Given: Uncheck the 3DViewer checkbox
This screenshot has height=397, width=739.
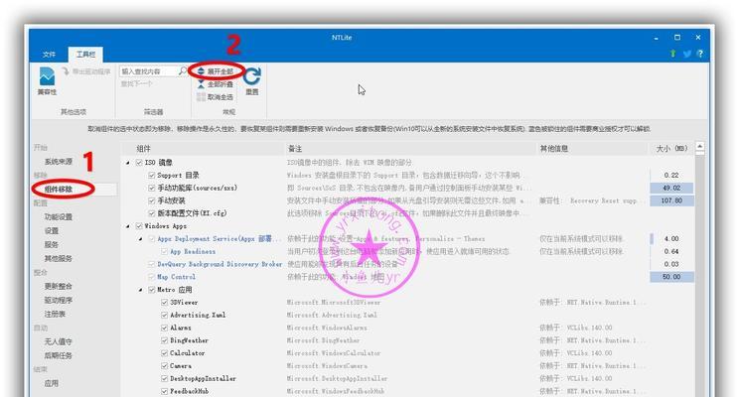Looking at the screenshot, I should (165, 303).
